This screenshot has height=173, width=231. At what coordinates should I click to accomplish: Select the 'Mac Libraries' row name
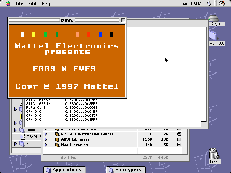click(x=74, y=145)
